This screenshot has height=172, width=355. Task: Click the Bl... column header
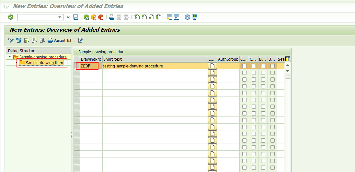pos(263,59)
